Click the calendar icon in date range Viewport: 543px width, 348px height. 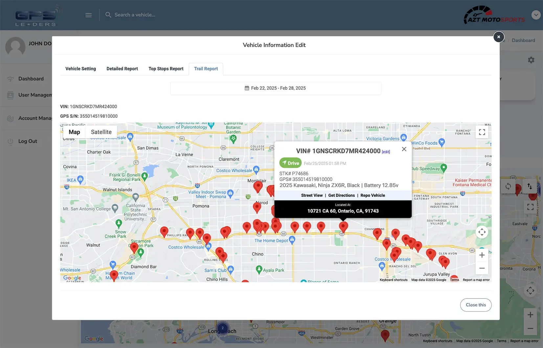click(x=247, y=88)
